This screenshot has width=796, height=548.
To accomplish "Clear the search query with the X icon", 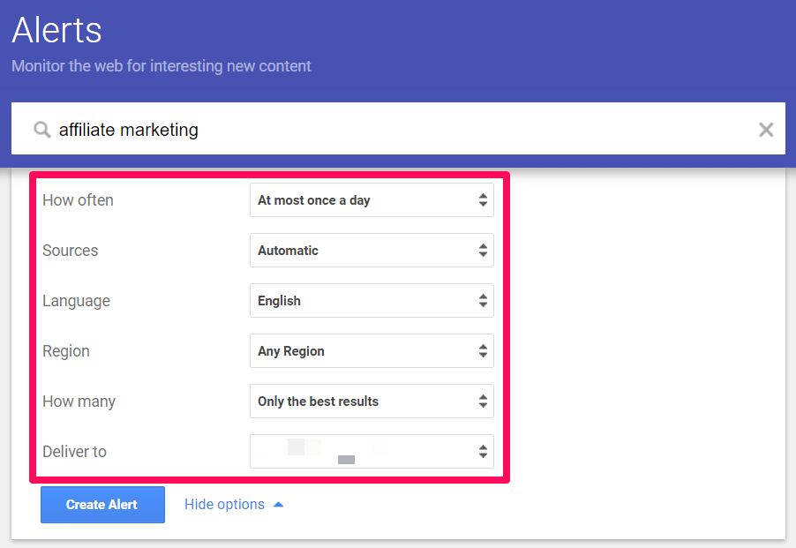I will 766,131.
